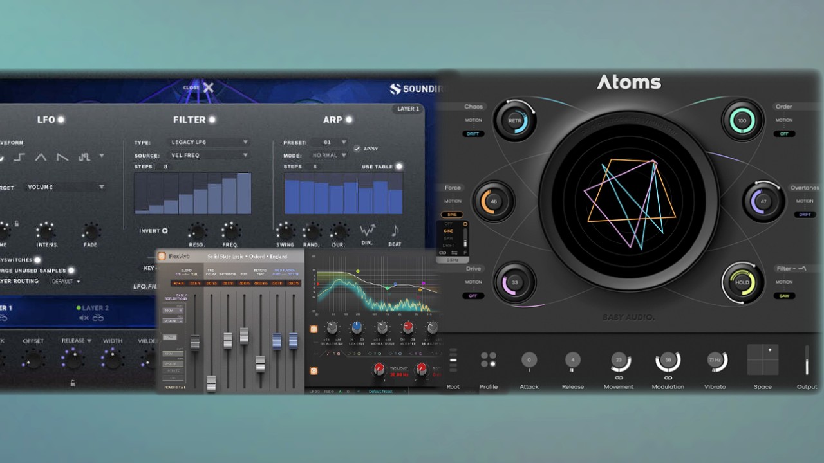The height and width of the screenshot is (463, 824).
Task: Click the ARP DIR direction icon
Action: click(368, 230)
